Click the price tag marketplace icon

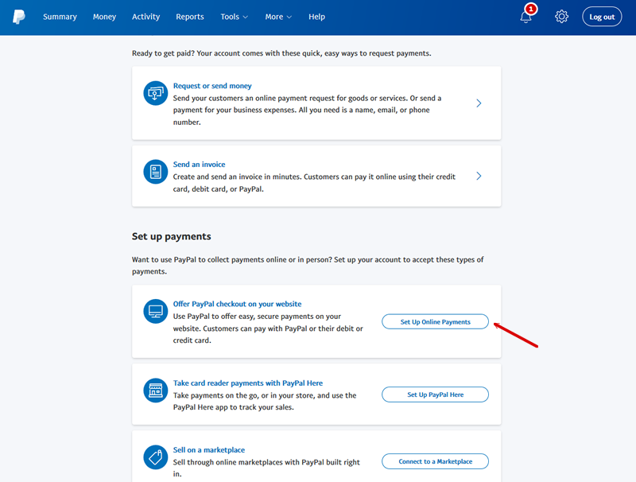[155, 457]
